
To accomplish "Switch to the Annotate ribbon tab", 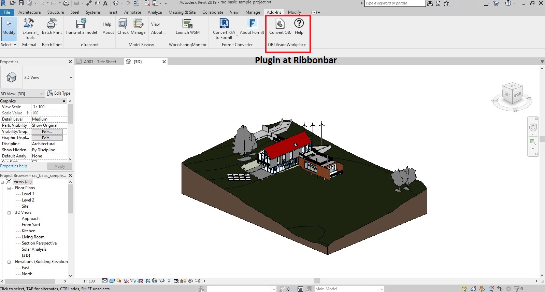I will (132, 12).
